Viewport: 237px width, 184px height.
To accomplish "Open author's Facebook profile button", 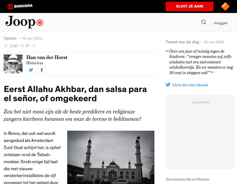I will pos(42,70).
